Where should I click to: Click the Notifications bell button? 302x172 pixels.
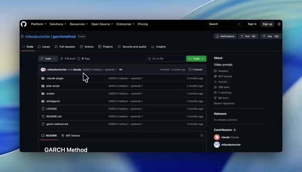[x=225, y=36]
